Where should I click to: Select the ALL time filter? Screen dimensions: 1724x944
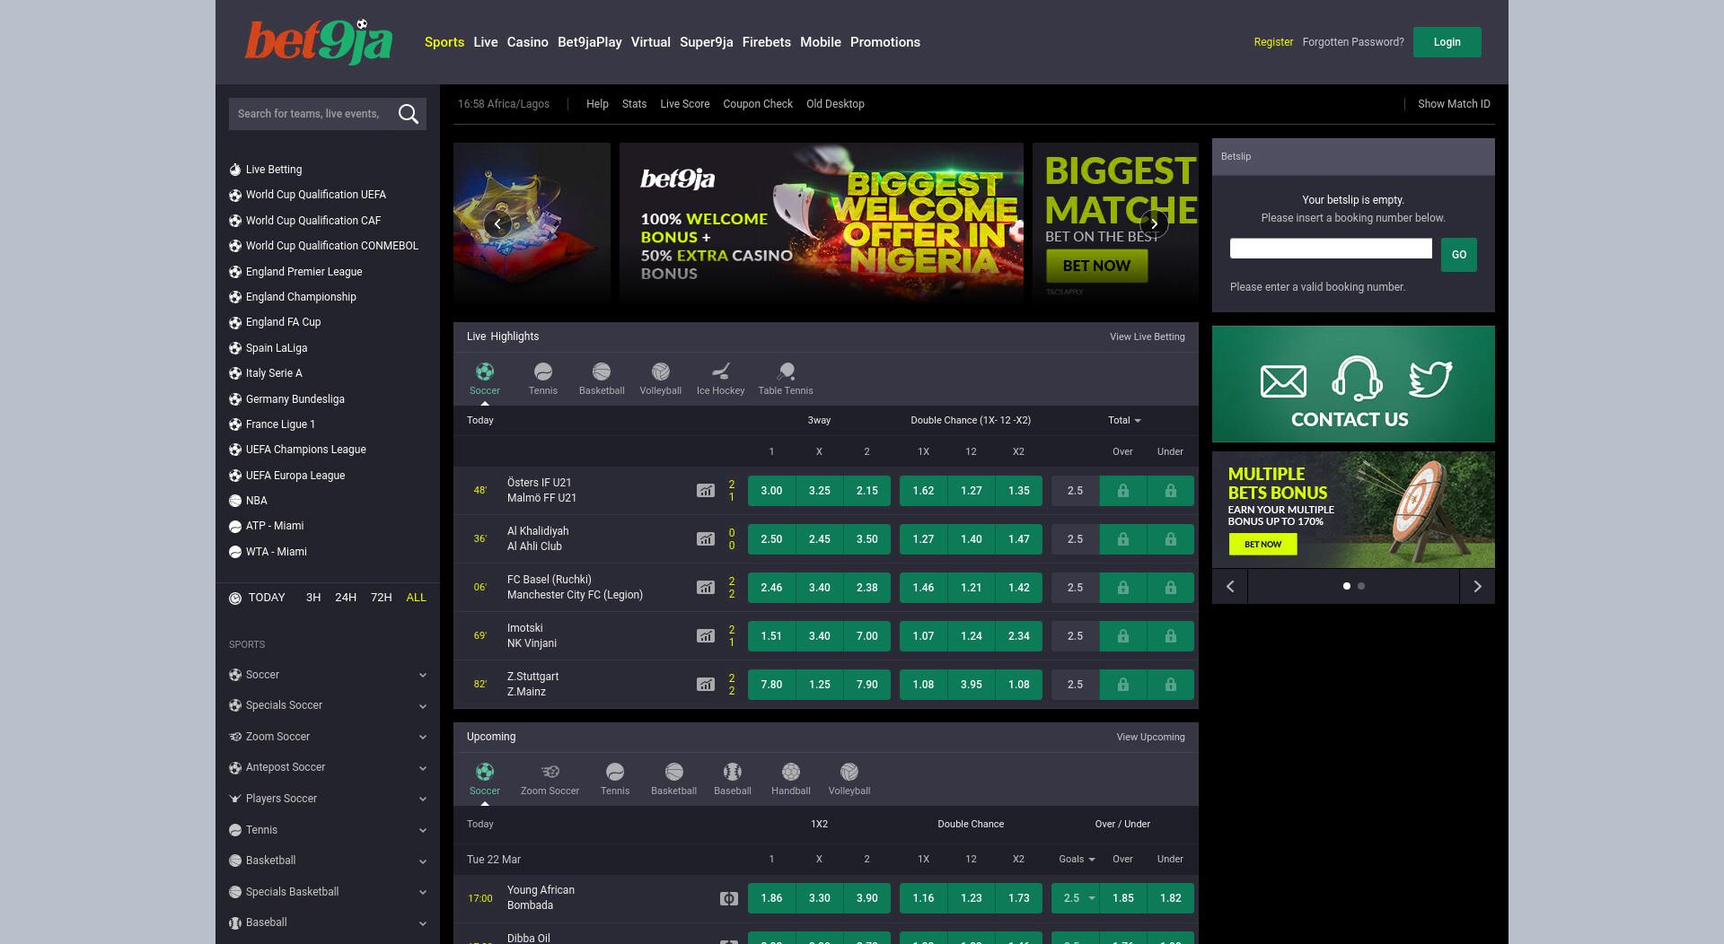(417, 598)
